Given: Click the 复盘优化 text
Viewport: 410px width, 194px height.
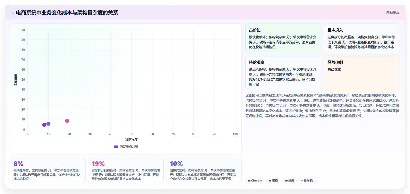Looking at the screenshot, I should 334,69.
